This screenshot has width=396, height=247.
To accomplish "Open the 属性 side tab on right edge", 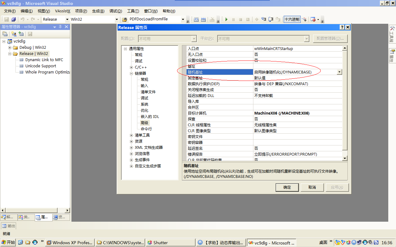I will (392, 56).
